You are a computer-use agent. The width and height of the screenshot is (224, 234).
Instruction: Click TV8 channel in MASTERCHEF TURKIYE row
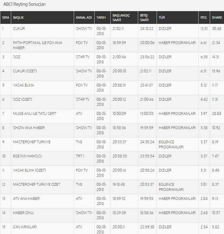79,142
